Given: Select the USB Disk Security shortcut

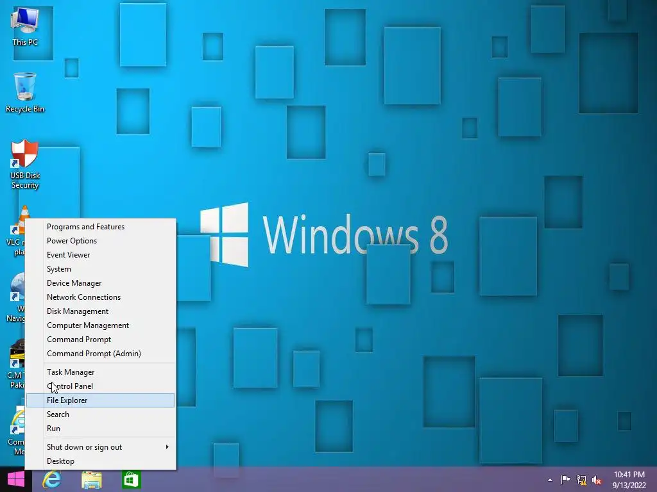Looking at the screenshot, I should (x=25, y=165).
